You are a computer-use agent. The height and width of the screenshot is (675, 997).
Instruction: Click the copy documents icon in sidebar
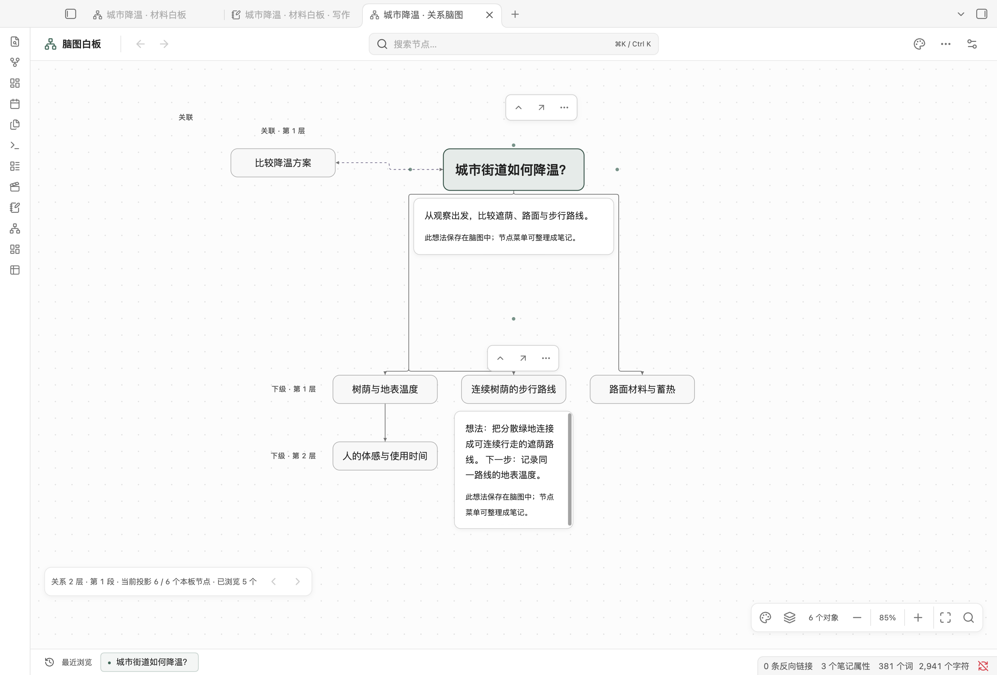coord(15,124)
